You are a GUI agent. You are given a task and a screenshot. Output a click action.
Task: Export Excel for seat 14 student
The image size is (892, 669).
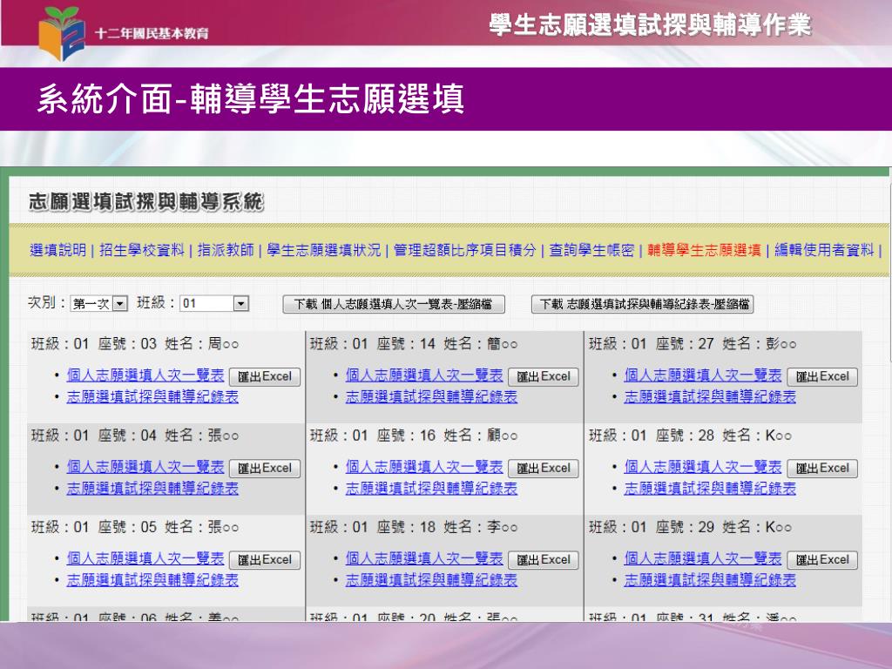pyautogui.click(x=544, y=376)
